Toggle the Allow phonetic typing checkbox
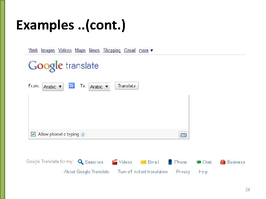This screenshot has height=199, width=266. (33, 134)
